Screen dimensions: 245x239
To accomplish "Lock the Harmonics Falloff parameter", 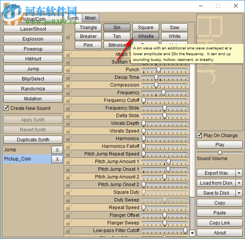I will pyautogui.click(x=69, y=146).
